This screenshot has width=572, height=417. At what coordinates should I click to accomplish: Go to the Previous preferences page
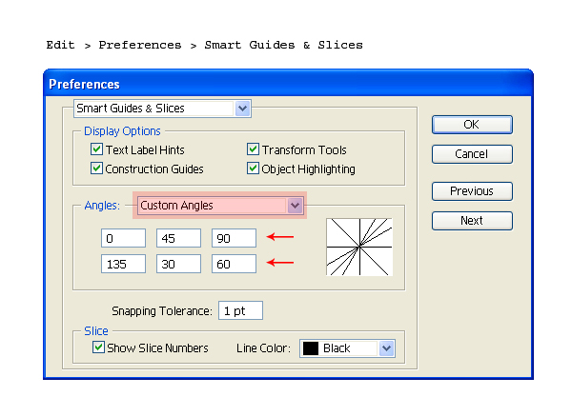pyautogui.click(x=472, y=191)
